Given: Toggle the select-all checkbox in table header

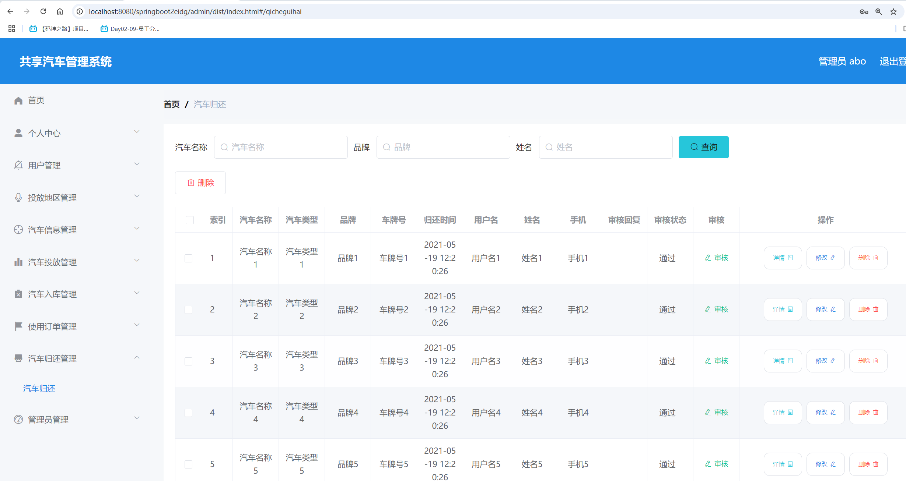Looking at the screenshot, I should 190,220.
